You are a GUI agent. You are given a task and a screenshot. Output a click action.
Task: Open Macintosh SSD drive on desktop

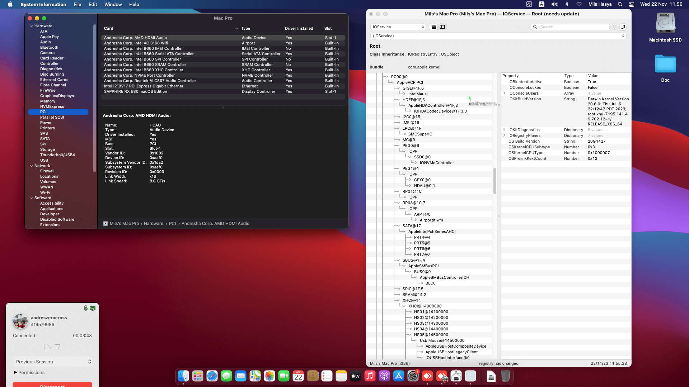click(665, 23)
